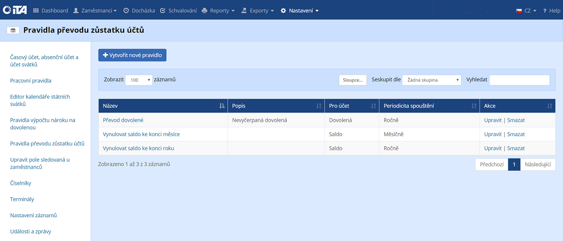Click Vytvořit nové pravidlo button
The height and width of the screenshot is (241, 563).
pos(133,55)
